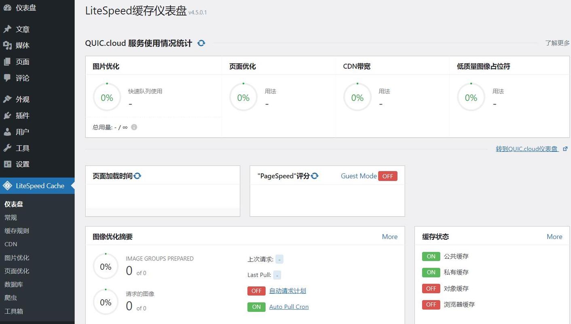Open the 常规 submenu item
This screenshot has width=571, height=324.
click(11, 217)
